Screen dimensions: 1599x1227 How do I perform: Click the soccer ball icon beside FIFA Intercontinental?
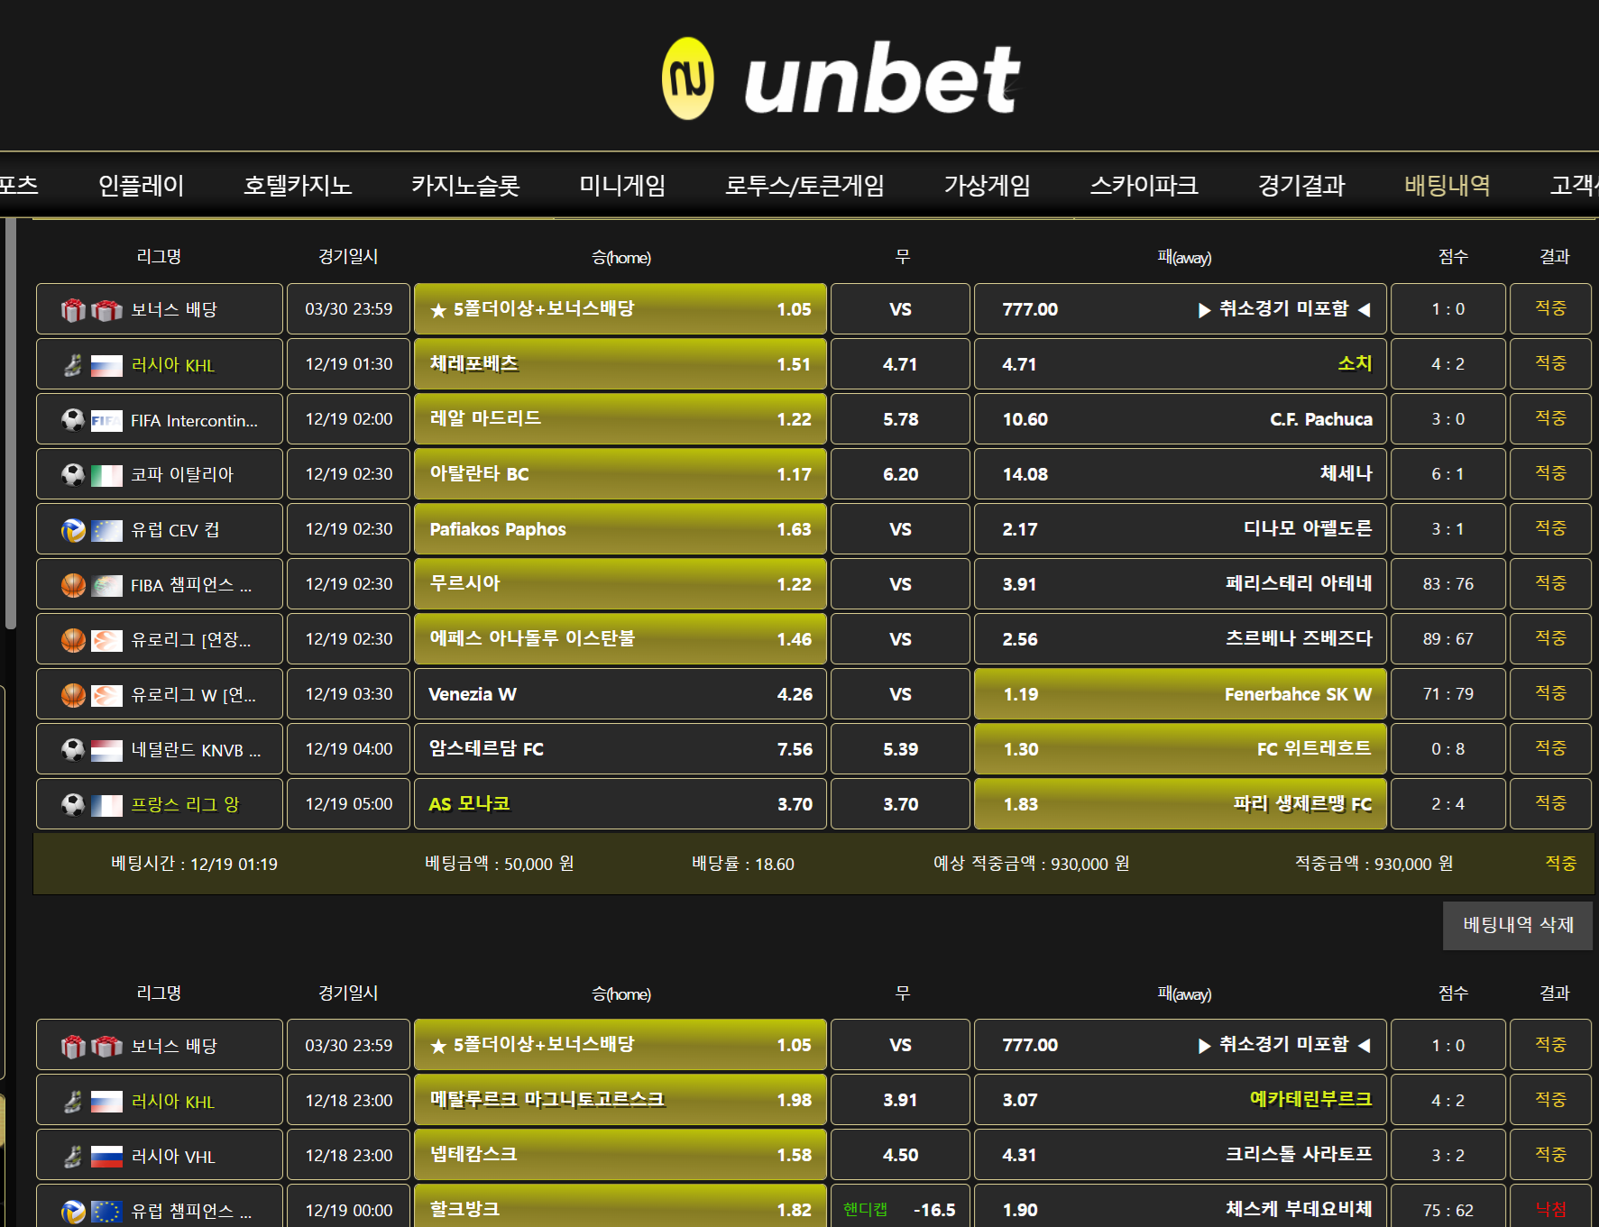73,420
